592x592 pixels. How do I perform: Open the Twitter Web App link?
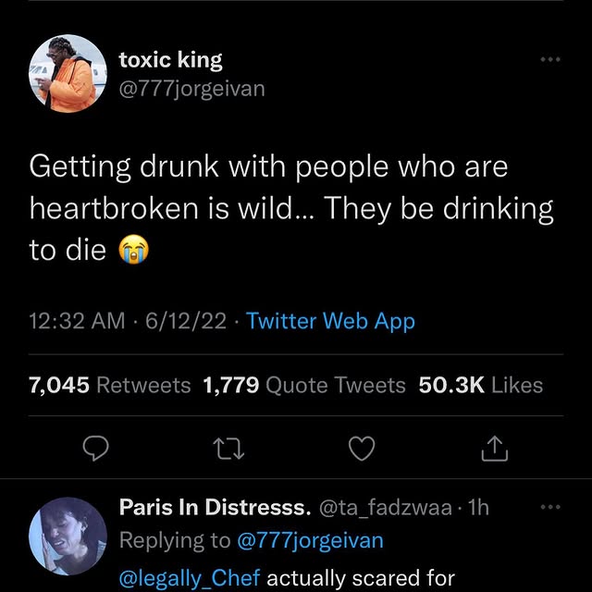(330, 321)
